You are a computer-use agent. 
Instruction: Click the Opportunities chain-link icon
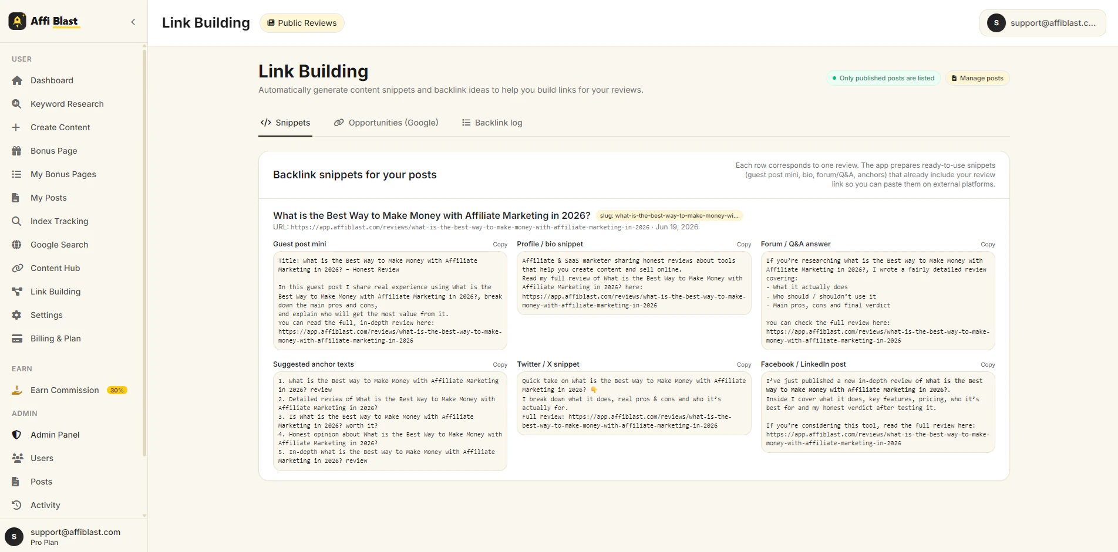(x=339, y=123)
